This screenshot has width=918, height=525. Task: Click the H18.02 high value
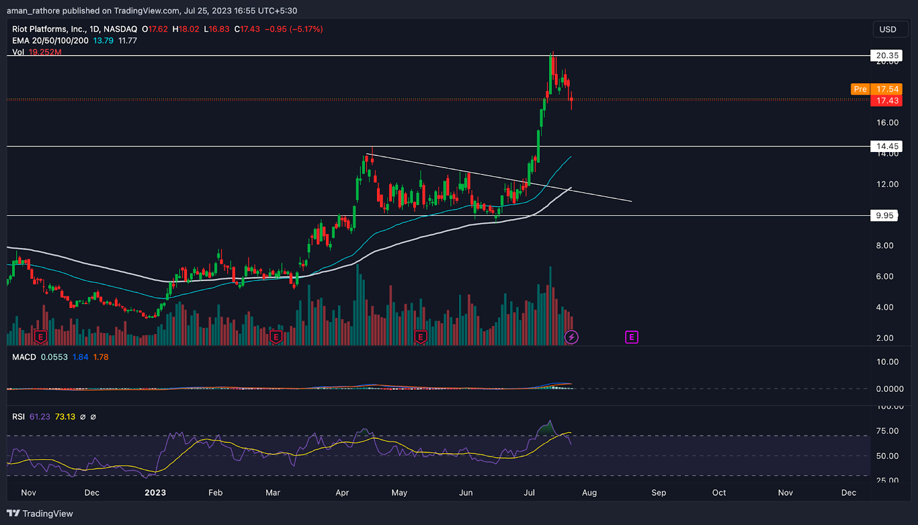(186, 29)
